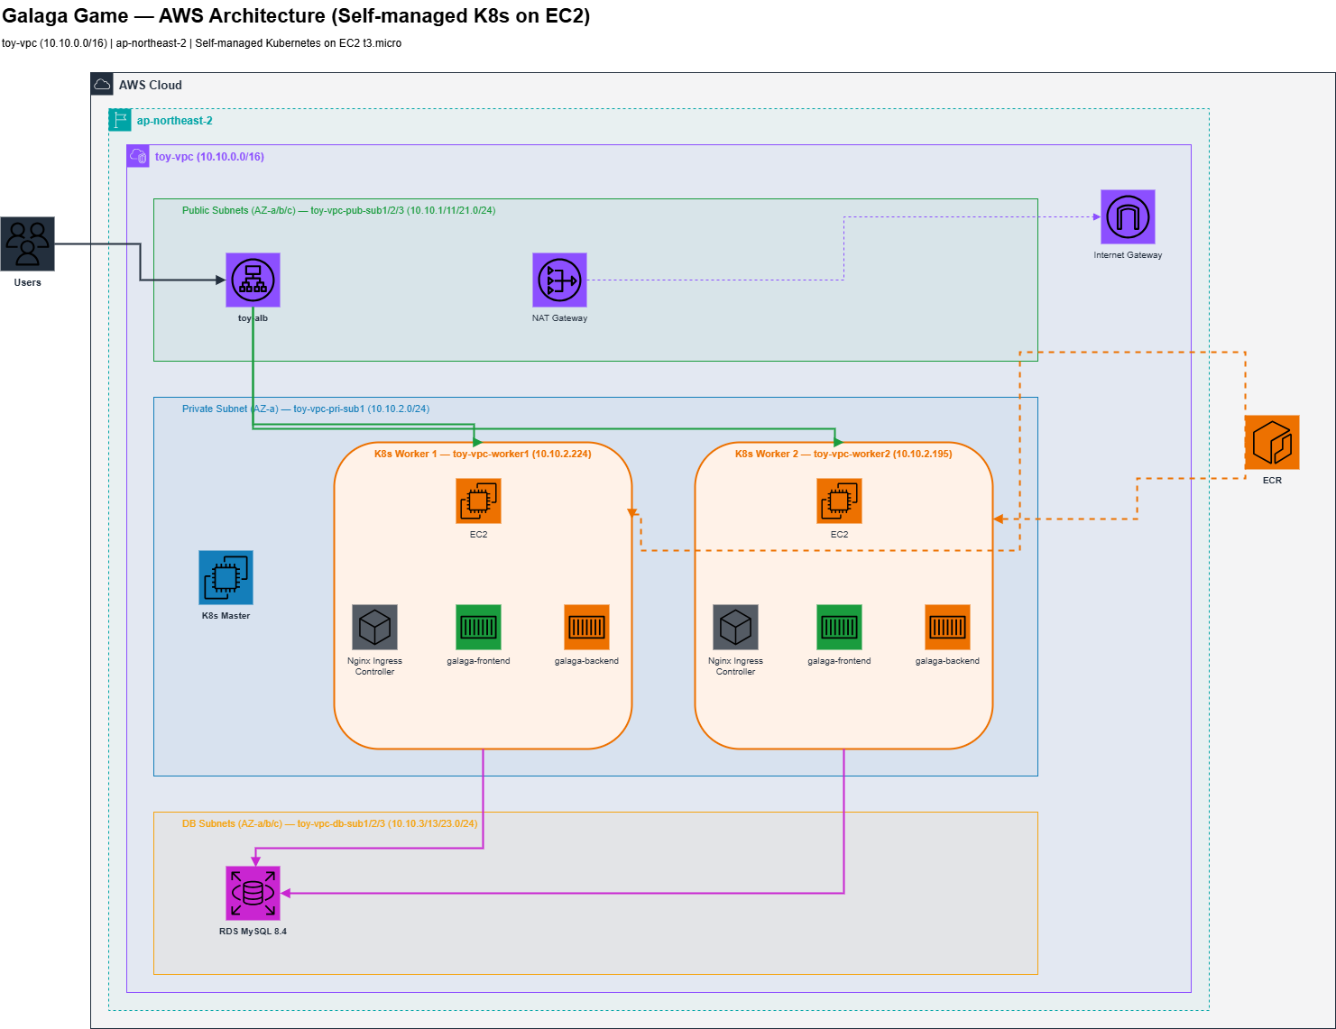The width and height of the screenshot is (1336, 1029).
Task: Click the EC2 icon in K8s Worker 2
Action: tap(839, 501)
